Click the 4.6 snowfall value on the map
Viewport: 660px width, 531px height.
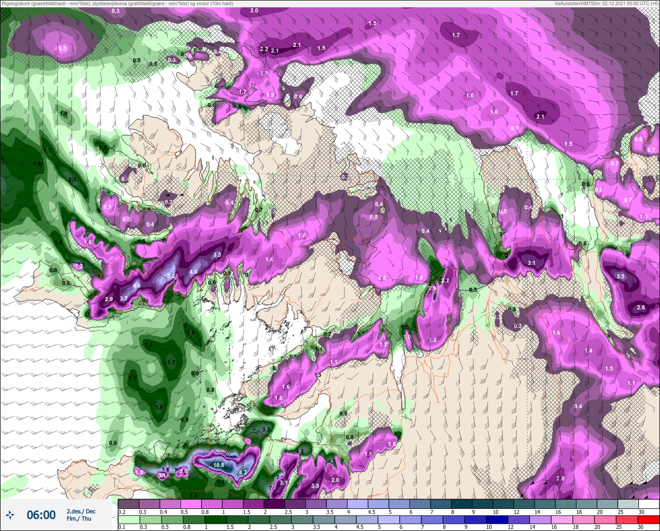coord(137,286)
